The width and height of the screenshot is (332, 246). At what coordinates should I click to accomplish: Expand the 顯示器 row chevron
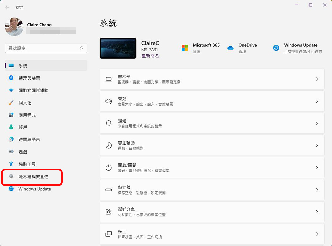(x=317, y=79)
